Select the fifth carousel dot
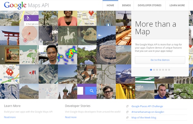 click(163, 70)
